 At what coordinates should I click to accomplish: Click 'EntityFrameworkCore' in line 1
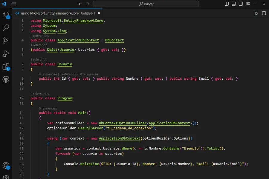(x=83, y=21)
